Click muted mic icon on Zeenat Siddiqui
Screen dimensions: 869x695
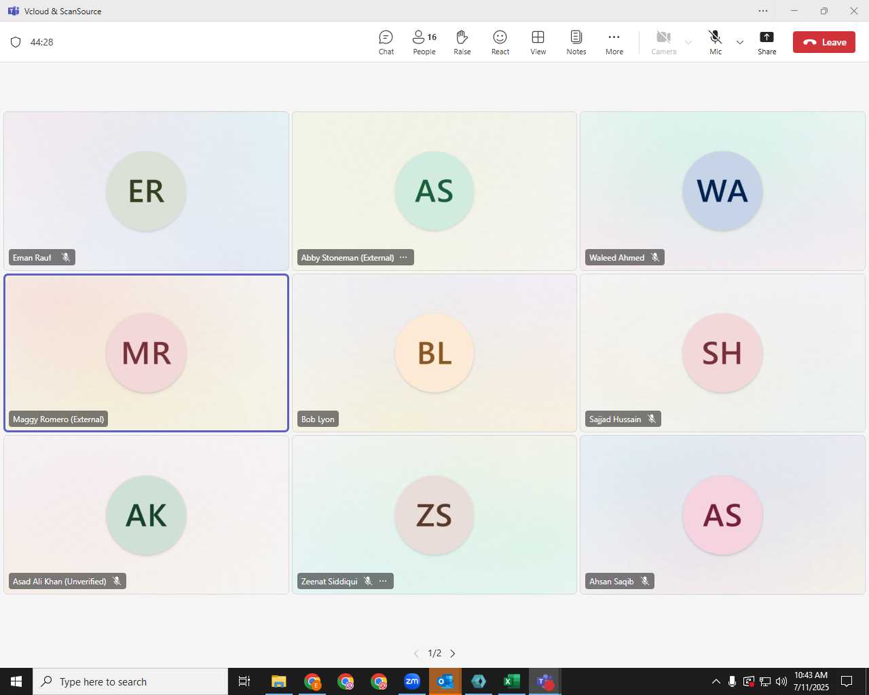(x=368, y=581)
